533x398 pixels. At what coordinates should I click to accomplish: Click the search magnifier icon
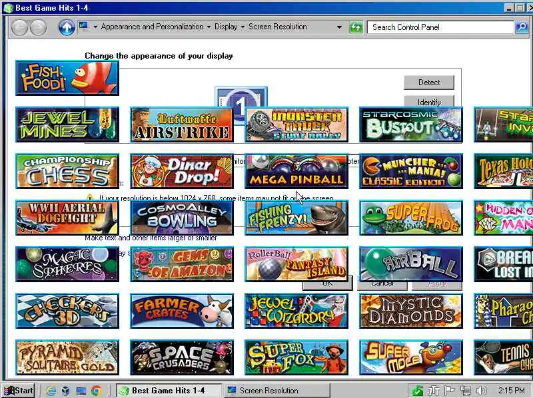coord(522,27)
